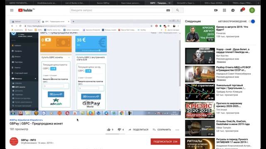Open on-screen keyboard icon in search box
266x149 pixels.
point(168,10)
